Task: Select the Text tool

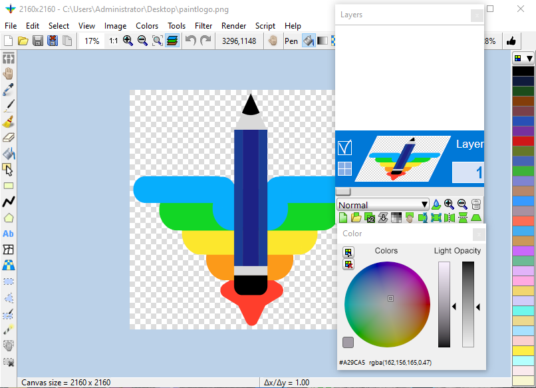Action: [x=9, y=234]
